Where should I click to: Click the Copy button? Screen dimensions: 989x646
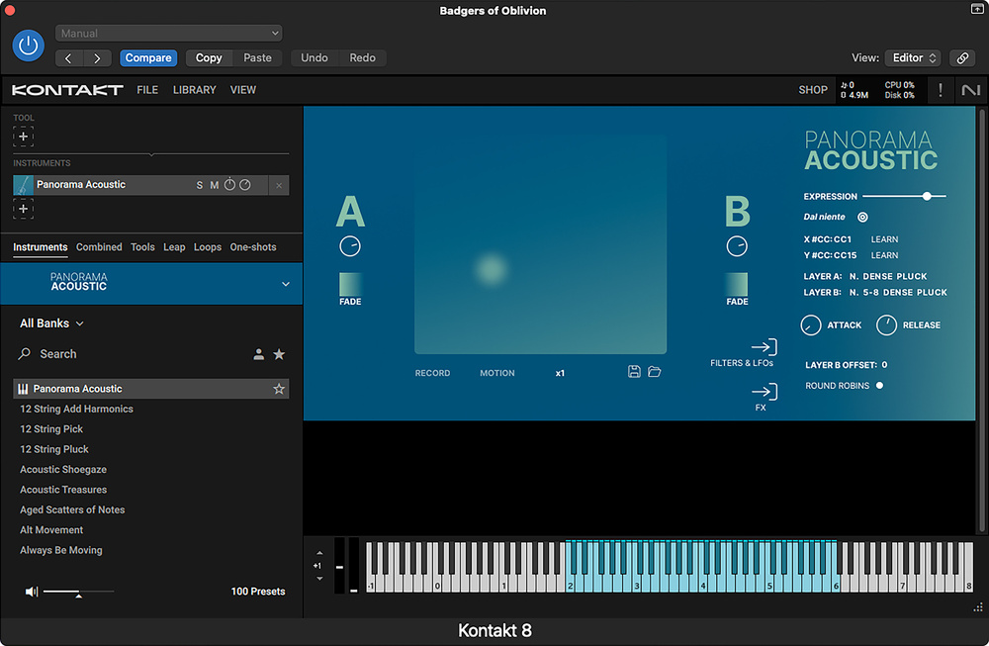(x=209, y=58)
